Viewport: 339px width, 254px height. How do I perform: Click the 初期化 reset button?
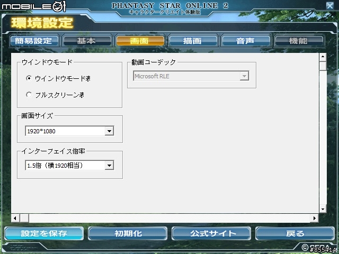(x=128, y=233)
